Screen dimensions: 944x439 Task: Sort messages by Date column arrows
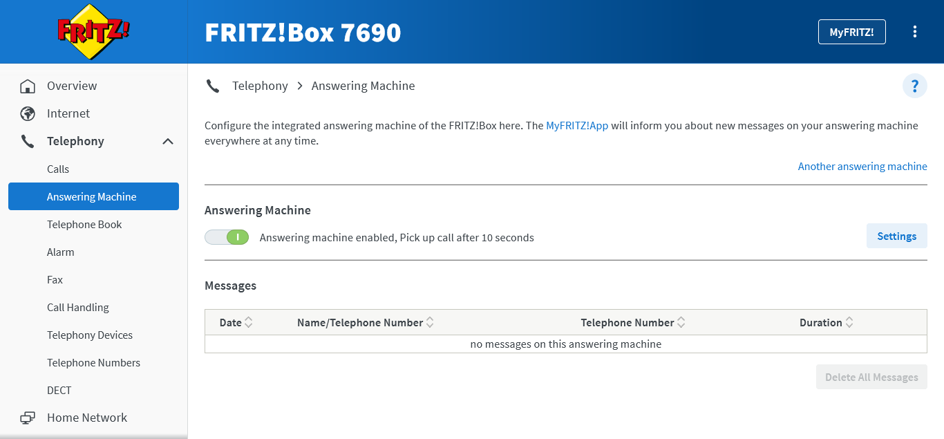pyautogui.click(x=249, y=323)
